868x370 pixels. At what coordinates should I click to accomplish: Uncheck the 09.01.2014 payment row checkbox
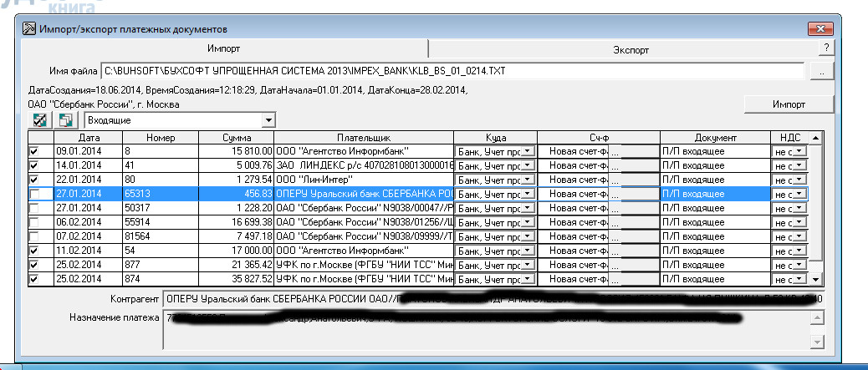point(34,151)
